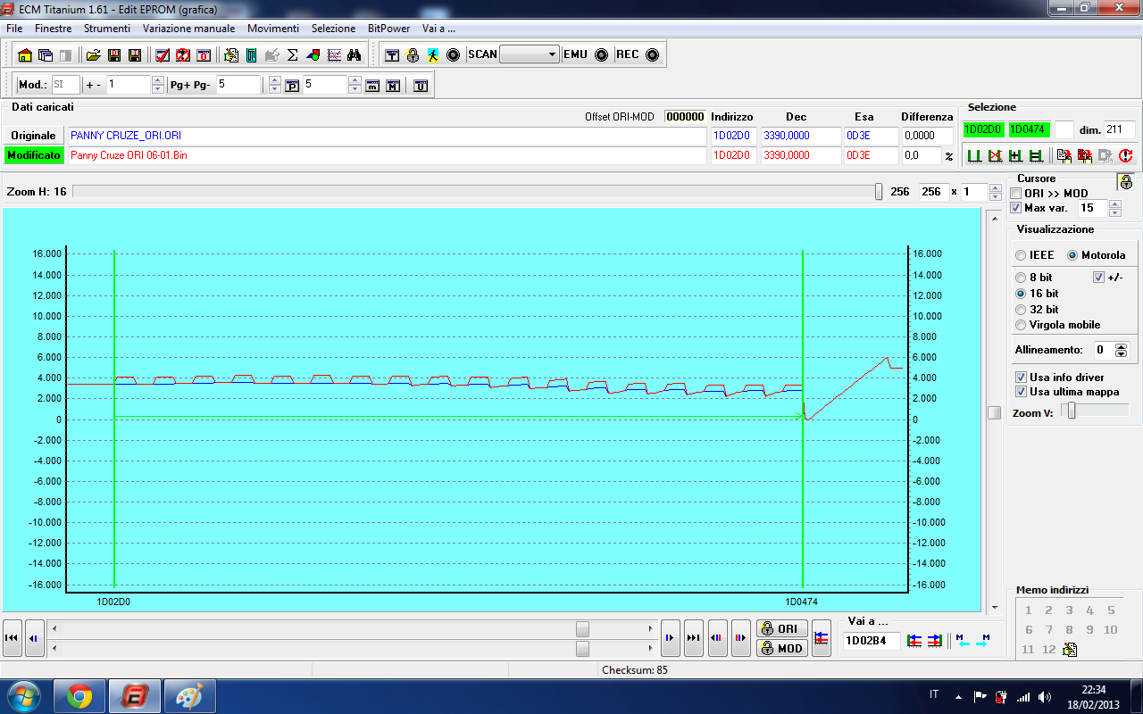
Task: Open the BitPower menu
Action: 389,29
